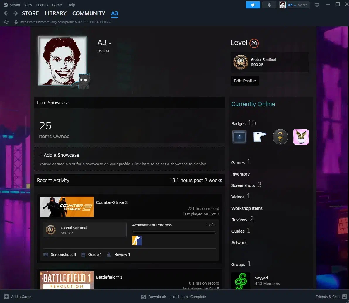This screenshot has width=349, height=303.
Task: Click the reload page icon
Action: [6, 22]
